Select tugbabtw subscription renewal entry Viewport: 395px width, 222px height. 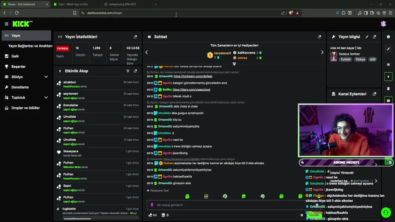click(98, 213)
